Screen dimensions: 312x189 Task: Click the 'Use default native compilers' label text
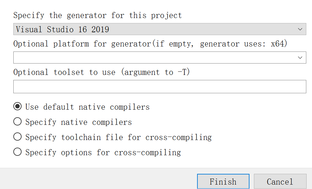coord(87,107)
